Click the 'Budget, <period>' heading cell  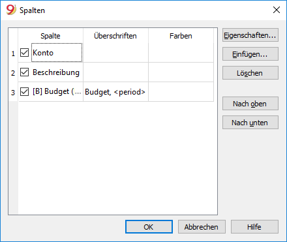(115, 92)
